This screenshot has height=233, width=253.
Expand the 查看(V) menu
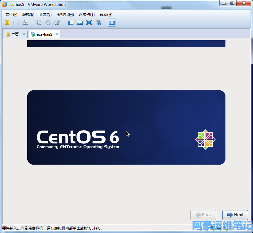coord(45,15)
